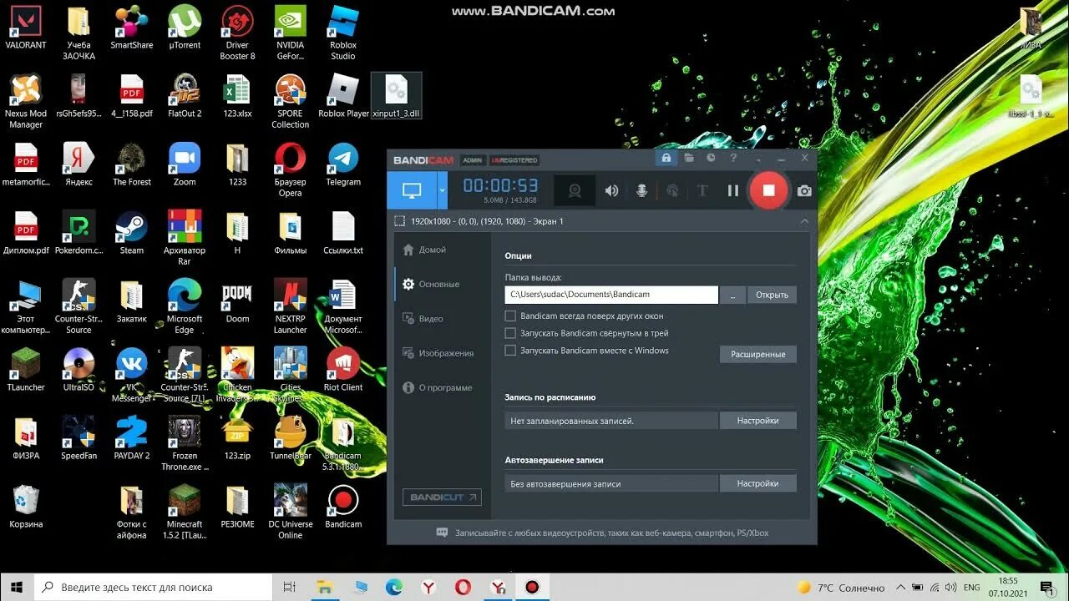Click the Открыть button
This screenshot has height=601, width=1069.
(772, 295)
